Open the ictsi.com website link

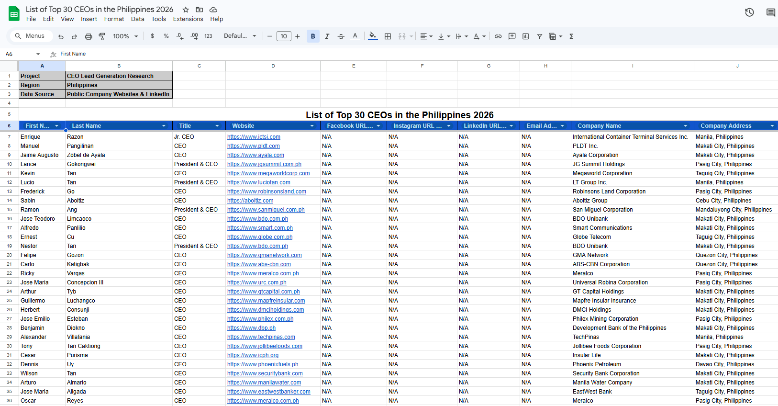(254, 137)
